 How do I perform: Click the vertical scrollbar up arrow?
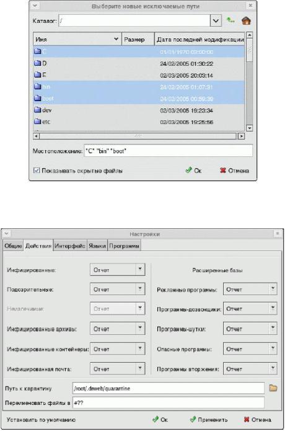pos(249,35)
